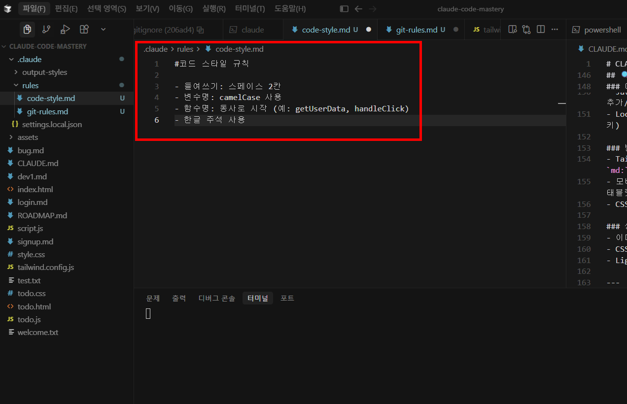Open the Run and Debug view icon
The height and width of the screenshot is (404, 627).
click(x=65, y=29)
